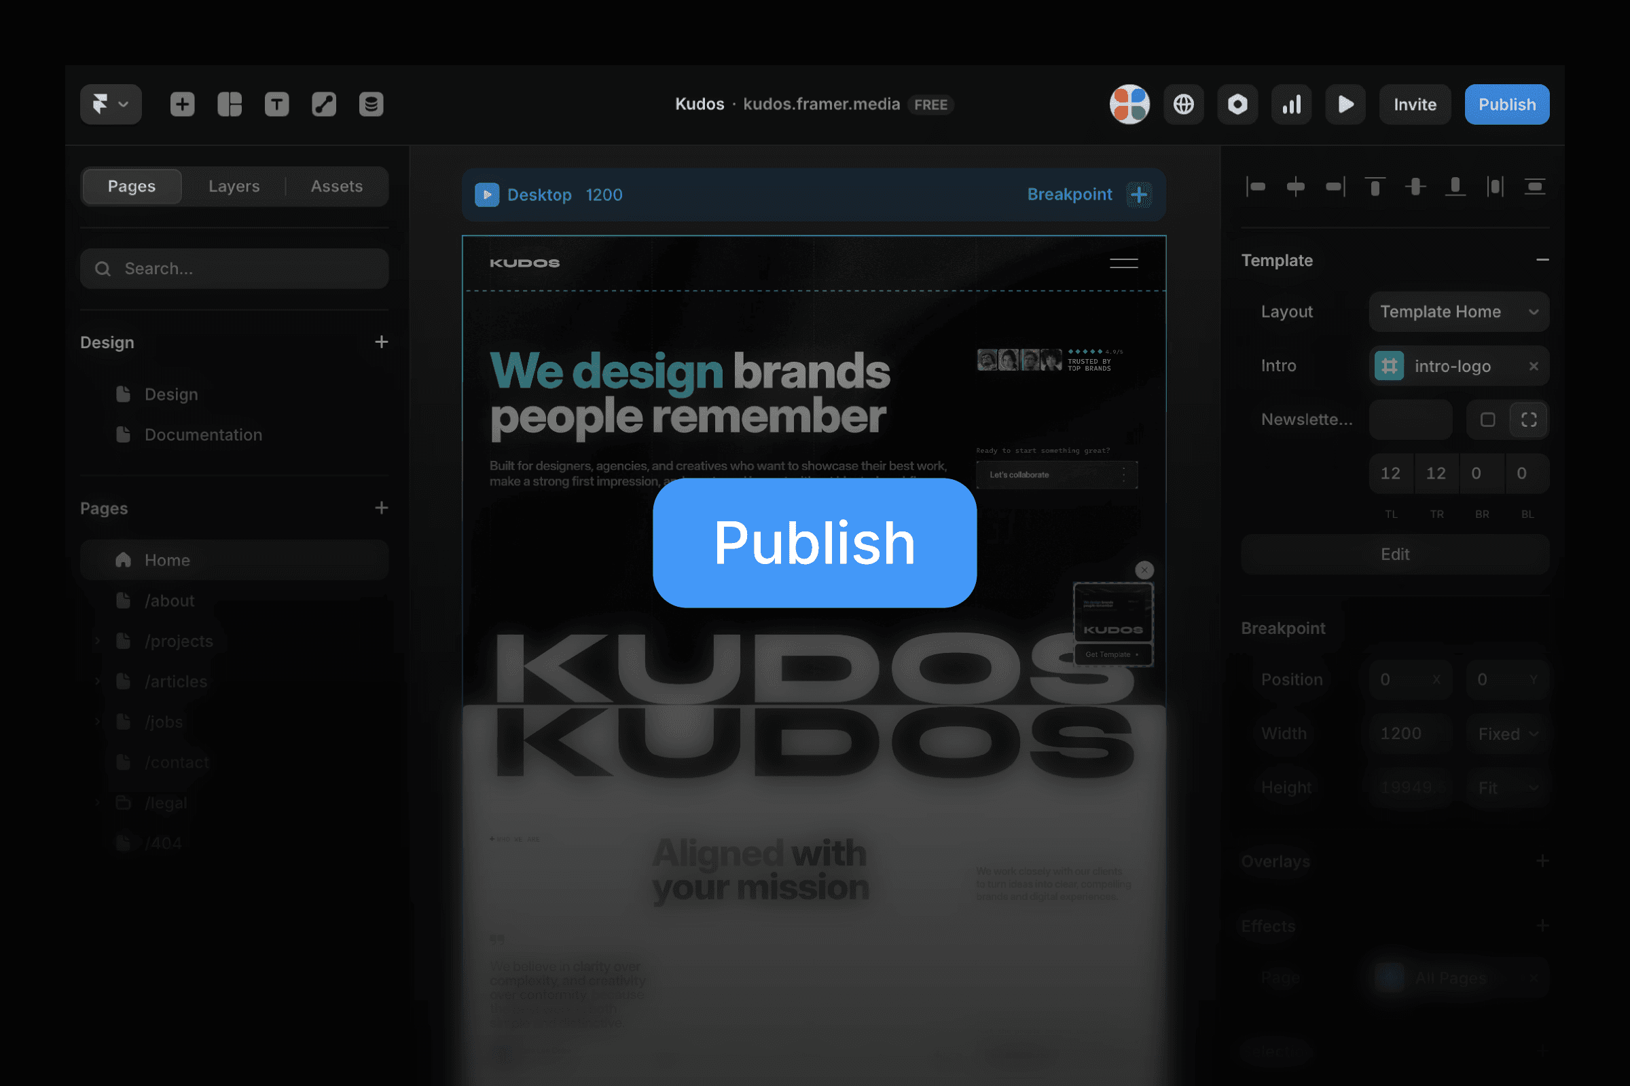Select the Layout tool icon
Image resolution: width=1630 pixels, height=1086 pixels.
(230, 105)
